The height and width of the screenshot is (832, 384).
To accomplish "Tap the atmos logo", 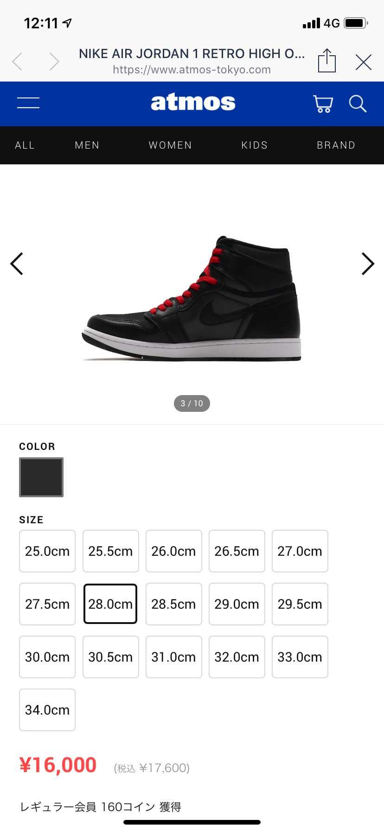I will [x=193, y=103].
